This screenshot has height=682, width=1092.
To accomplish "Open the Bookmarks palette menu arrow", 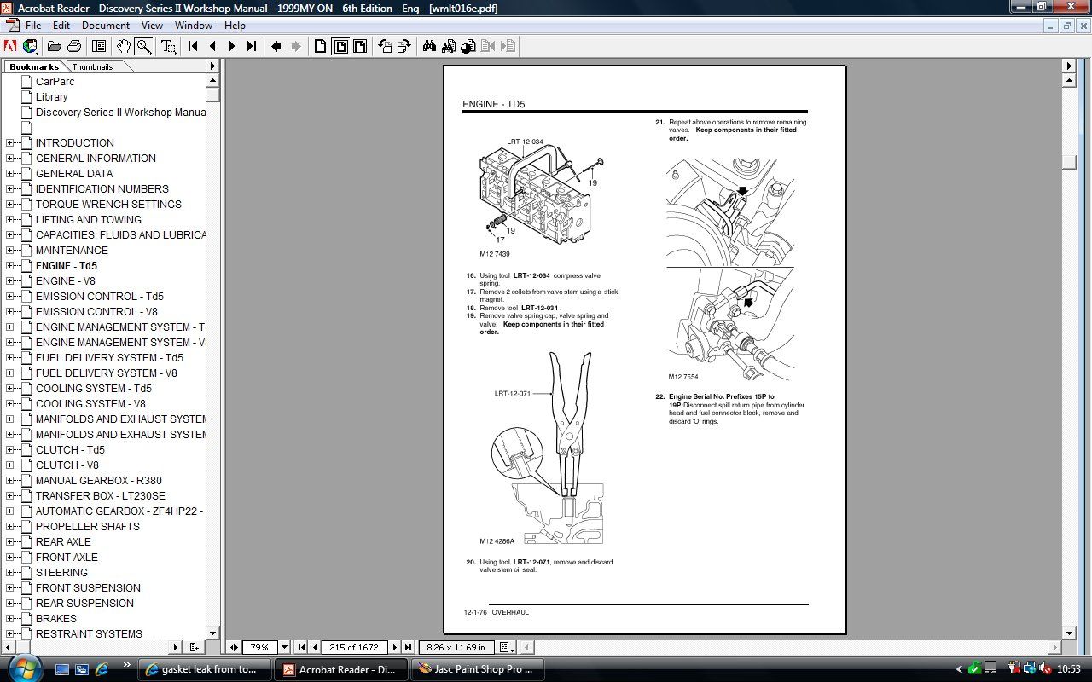I will tap(213, 66).
